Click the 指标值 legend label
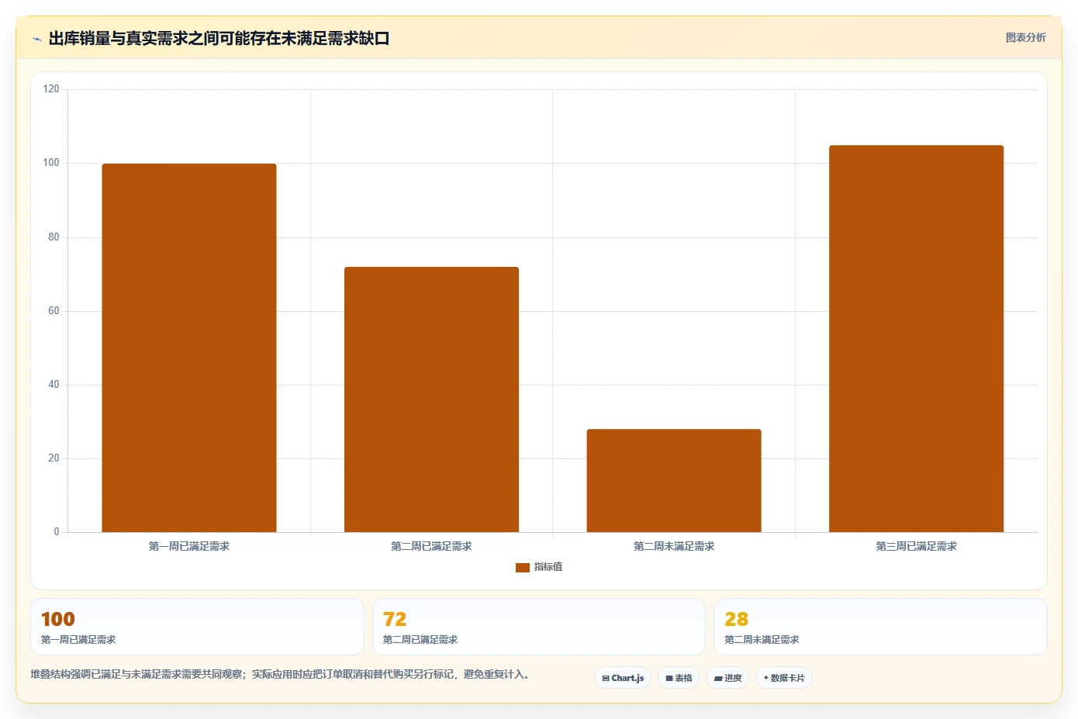The image size is (1078, 719). [548, 567]
